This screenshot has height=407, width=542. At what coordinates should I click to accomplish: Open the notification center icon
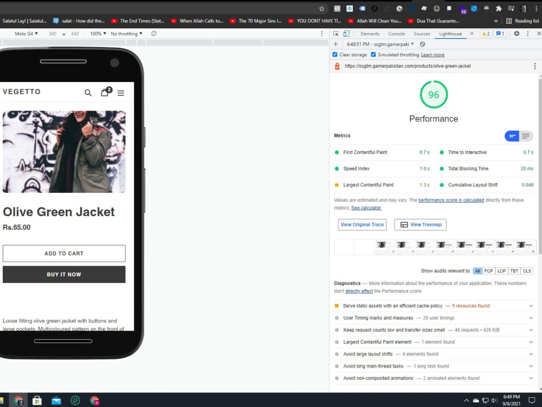click(x=532, y=400)
